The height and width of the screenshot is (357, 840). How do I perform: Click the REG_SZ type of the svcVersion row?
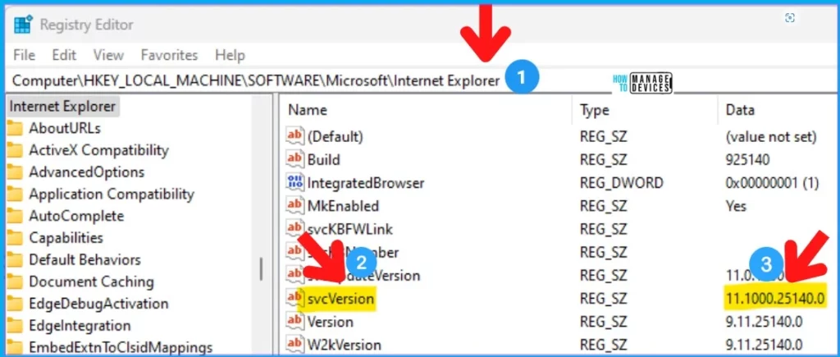point(603,299)
